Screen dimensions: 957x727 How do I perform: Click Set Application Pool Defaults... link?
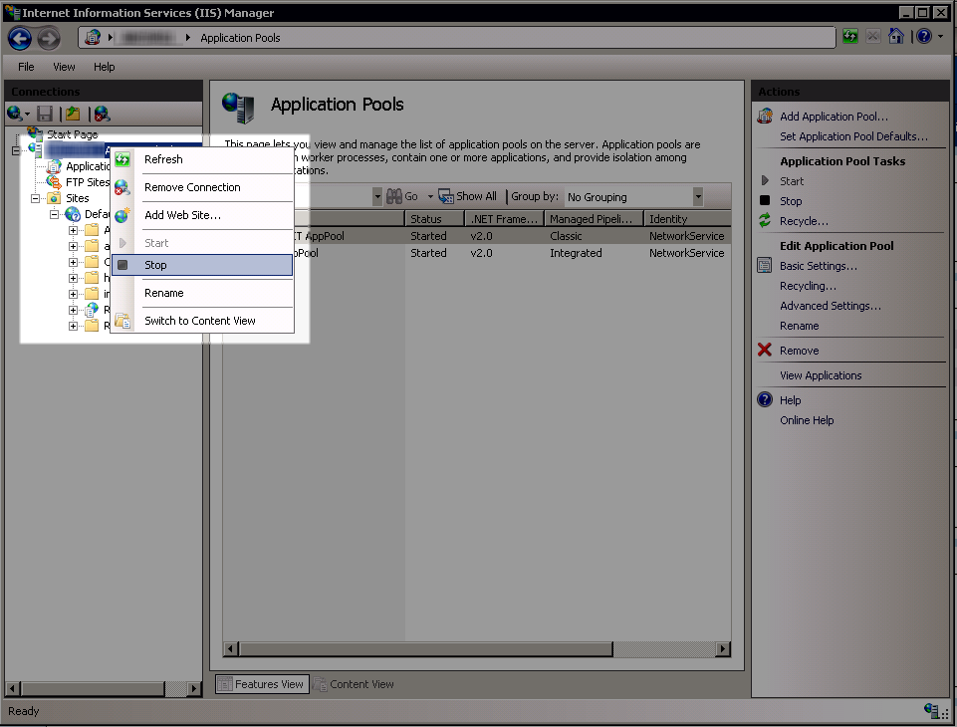coord(853,136)
